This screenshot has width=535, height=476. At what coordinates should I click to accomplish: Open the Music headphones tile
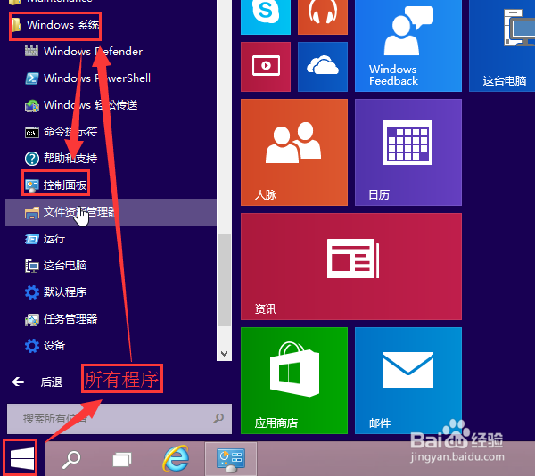323,17
